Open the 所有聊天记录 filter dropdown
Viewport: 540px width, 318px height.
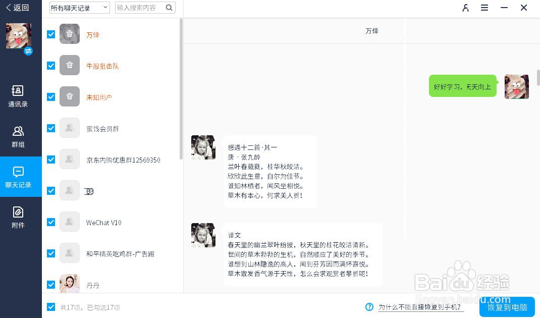coord(79,8)
